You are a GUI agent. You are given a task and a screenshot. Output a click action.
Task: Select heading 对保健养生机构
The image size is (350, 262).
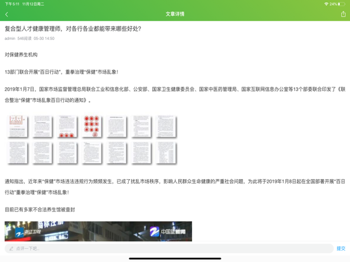[21, 55]
